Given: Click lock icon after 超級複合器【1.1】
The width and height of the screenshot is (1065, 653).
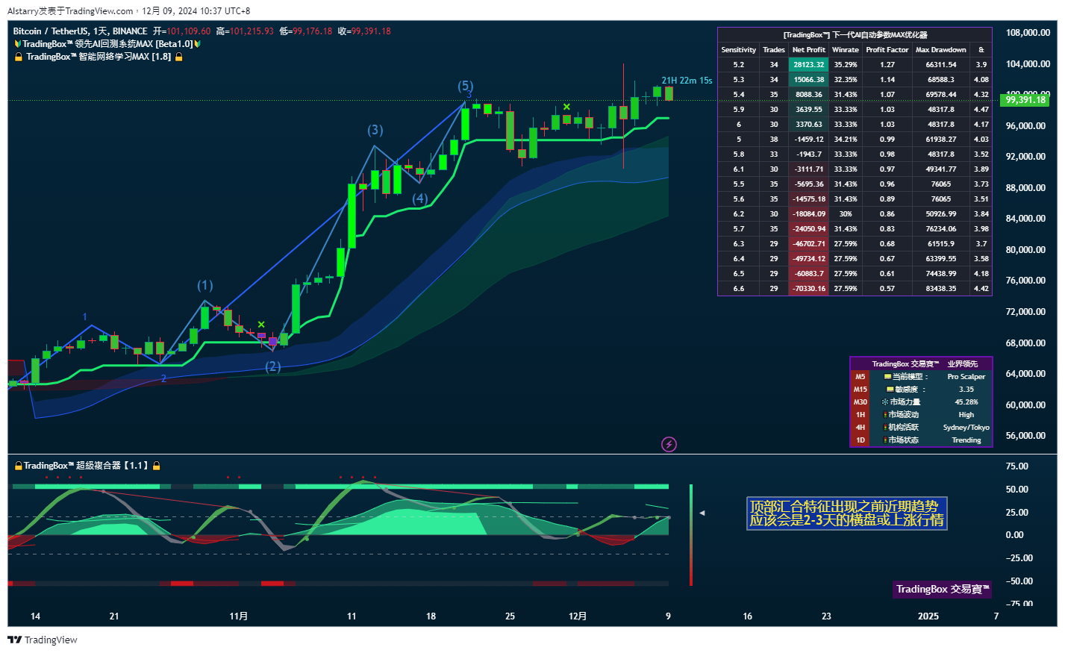Looking at the screenshot, I should (157, 466).
